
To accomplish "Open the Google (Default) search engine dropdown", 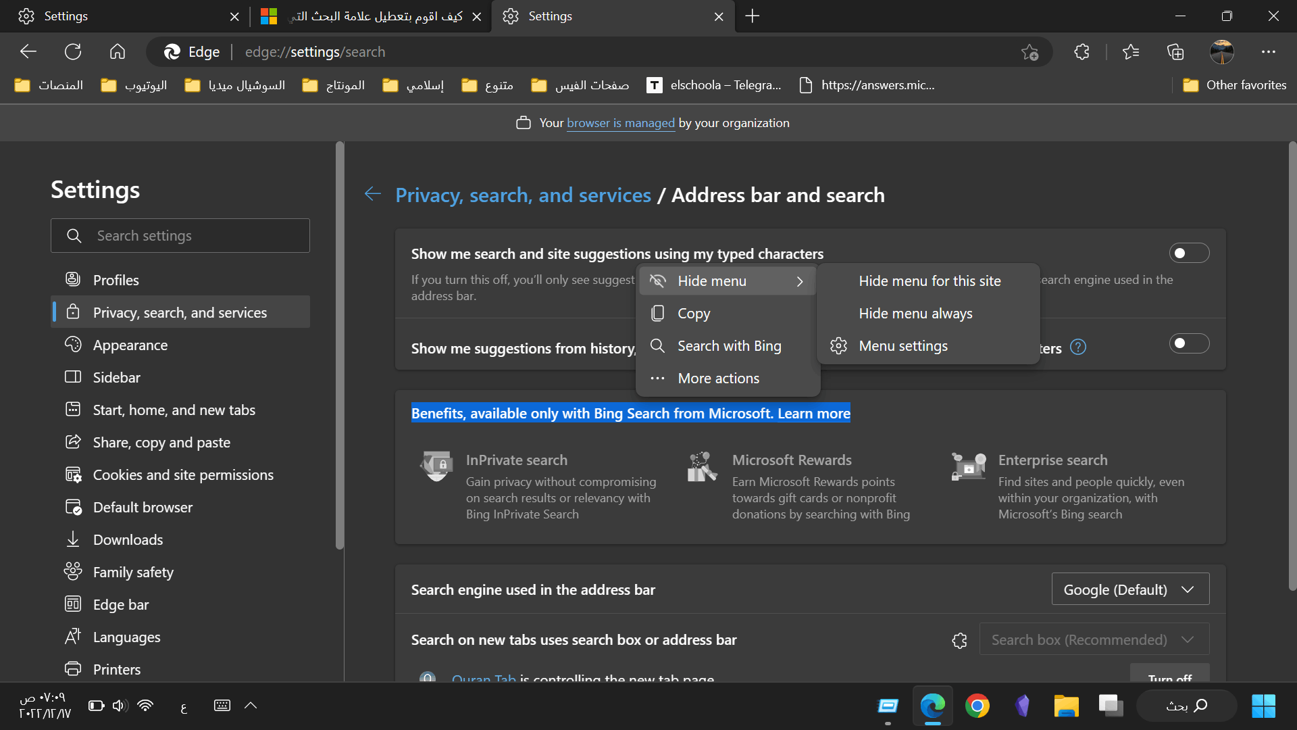I will pyautogui.click(x=1130, y=589).
